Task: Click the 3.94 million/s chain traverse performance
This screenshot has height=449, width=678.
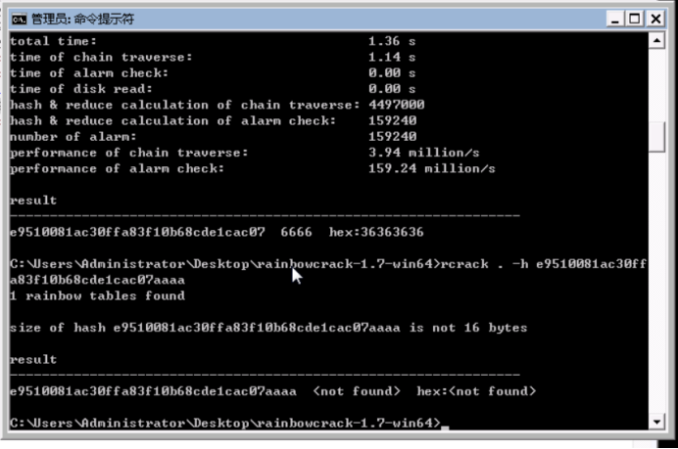Action: (x=423, y=153)
